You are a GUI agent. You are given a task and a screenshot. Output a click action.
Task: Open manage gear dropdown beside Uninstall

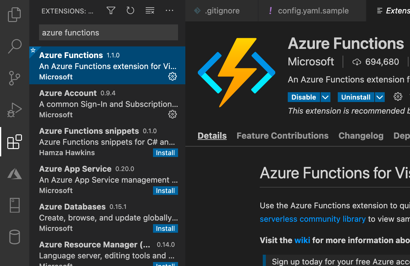coord(398,97)
